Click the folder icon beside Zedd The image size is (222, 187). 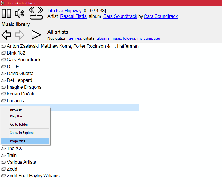click(3, 169)
